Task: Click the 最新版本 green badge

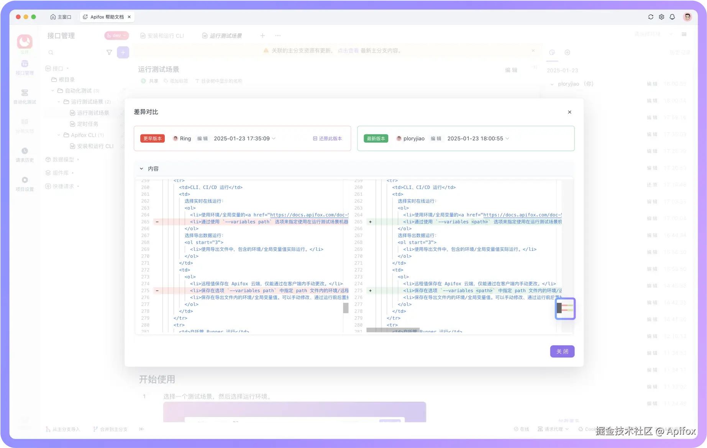Action: tap(376, 139)
